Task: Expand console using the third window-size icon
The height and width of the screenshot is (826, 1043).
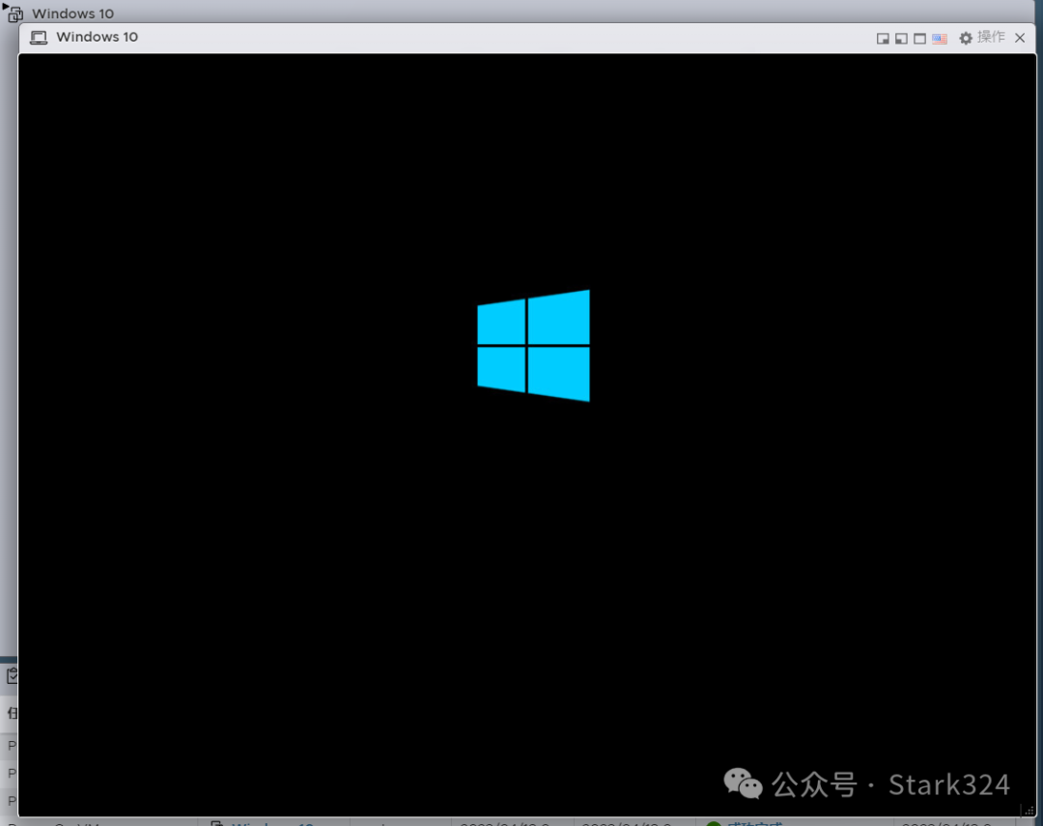Action: (x=920, y=39)
